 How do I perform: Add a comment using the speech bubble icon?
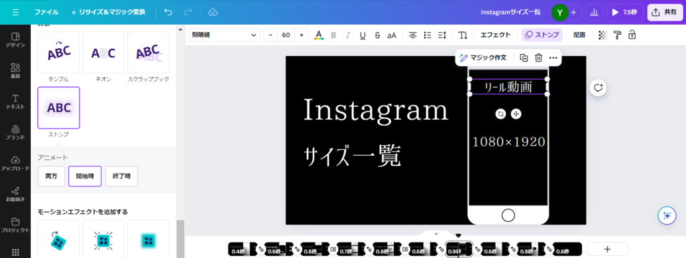tap(598, 88)
